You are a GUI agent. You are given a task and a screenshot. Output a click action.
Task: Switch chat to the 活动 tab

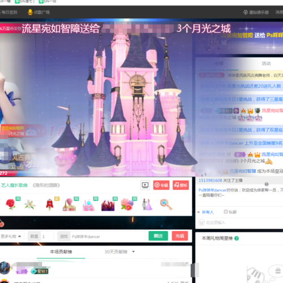point(266,63)
